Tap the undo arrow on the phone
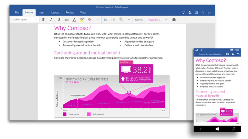This screenshot has width=248, height=139. (x=238, y=54)
